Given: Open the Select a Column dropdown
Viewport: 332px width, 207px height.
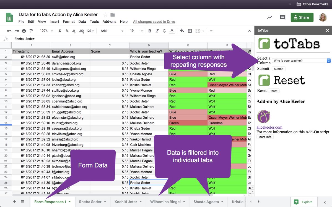Looking at the screenshot, I should pos(301,60).
